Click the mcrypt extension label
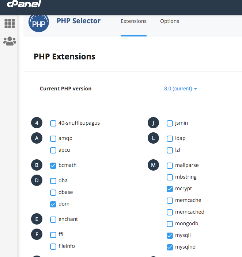This screenshot has height=257, width=242. coord(184,189)
